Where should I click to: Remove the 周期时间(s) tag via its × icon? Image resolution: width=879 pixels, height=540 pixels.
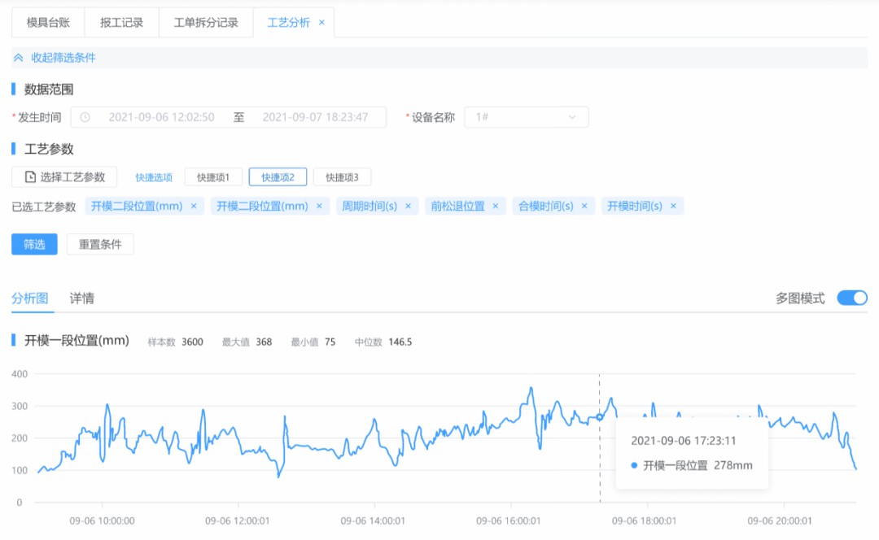click(407, 207)
